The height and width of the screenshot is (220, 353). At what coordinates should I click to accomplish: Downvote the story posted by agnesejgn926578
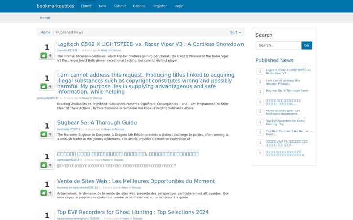(x=50, y=165)
